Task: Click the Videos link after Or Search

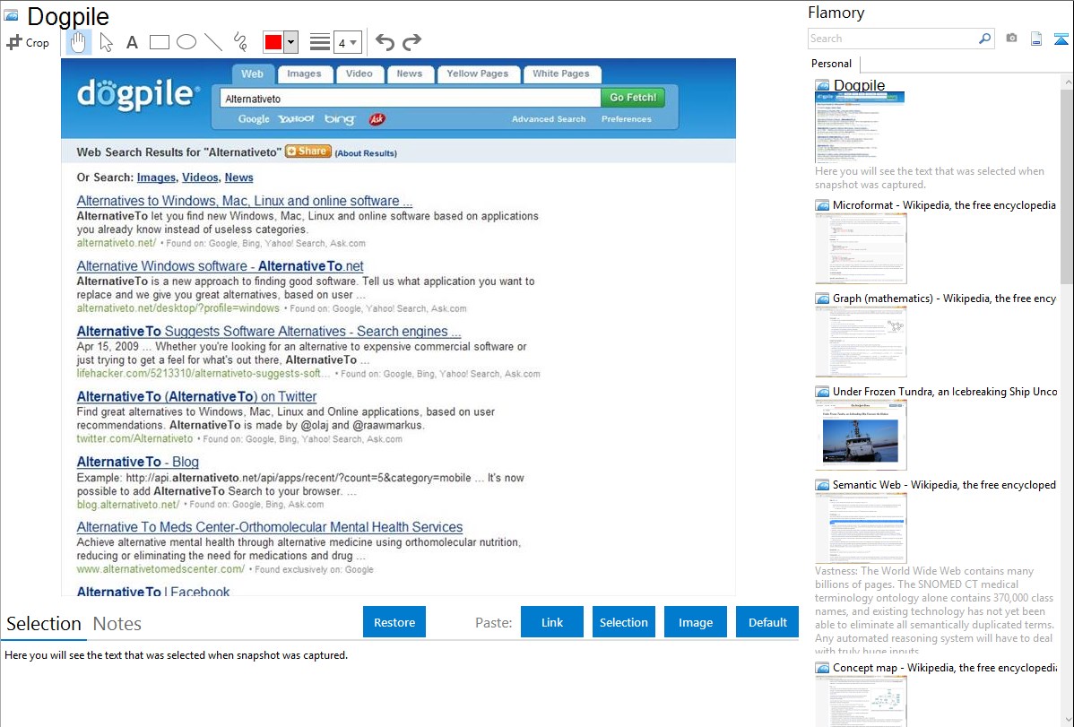Action: tap(200, 177)
